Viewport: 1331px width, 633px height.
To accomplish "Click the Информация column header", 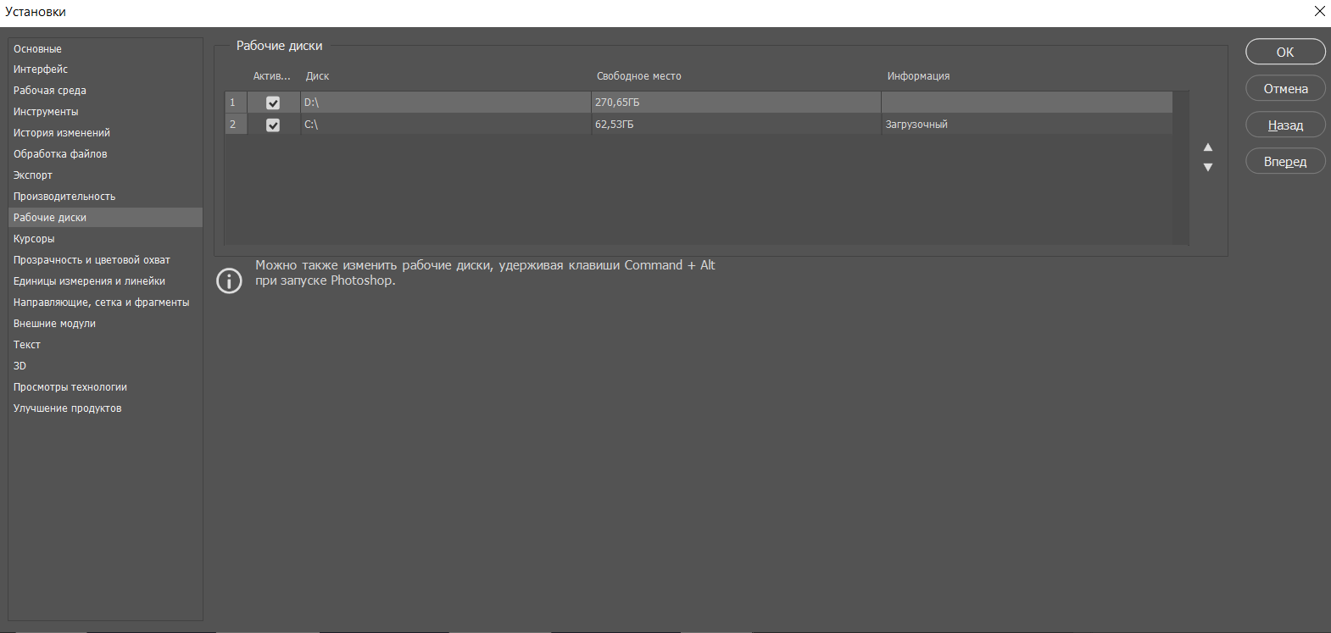I will (x=918, y=76).
